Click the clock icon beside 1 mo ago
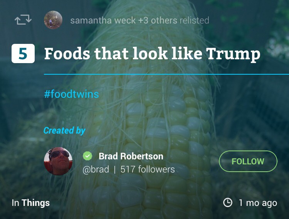Viewport: 289px width, 219px height. (228, 202)
